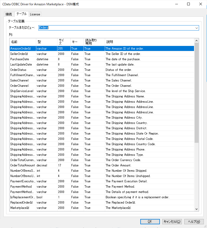Close the DSN configuration window
The height and width of the screenshot is (228, 207).
pyautogui.click(x=201, y=4)
